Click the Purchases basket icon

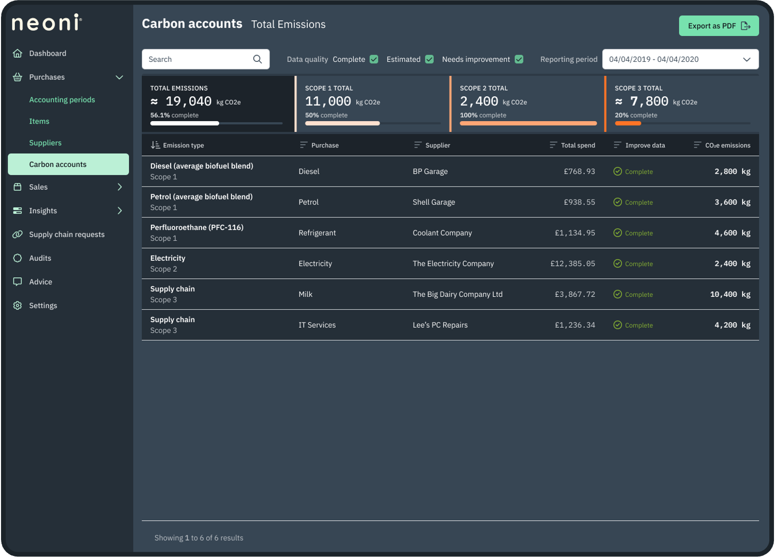(x=18, y=77)
